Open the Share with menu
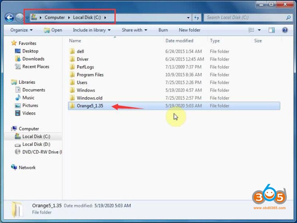297x223 pixels. 134,30
